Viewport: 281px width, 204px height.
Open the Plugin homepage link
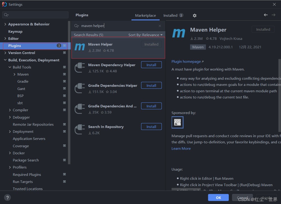(x=187, y=62)
